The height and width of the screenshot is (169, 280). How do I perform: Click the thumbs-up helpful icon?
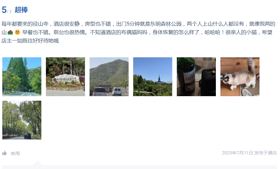coord(5,153)
